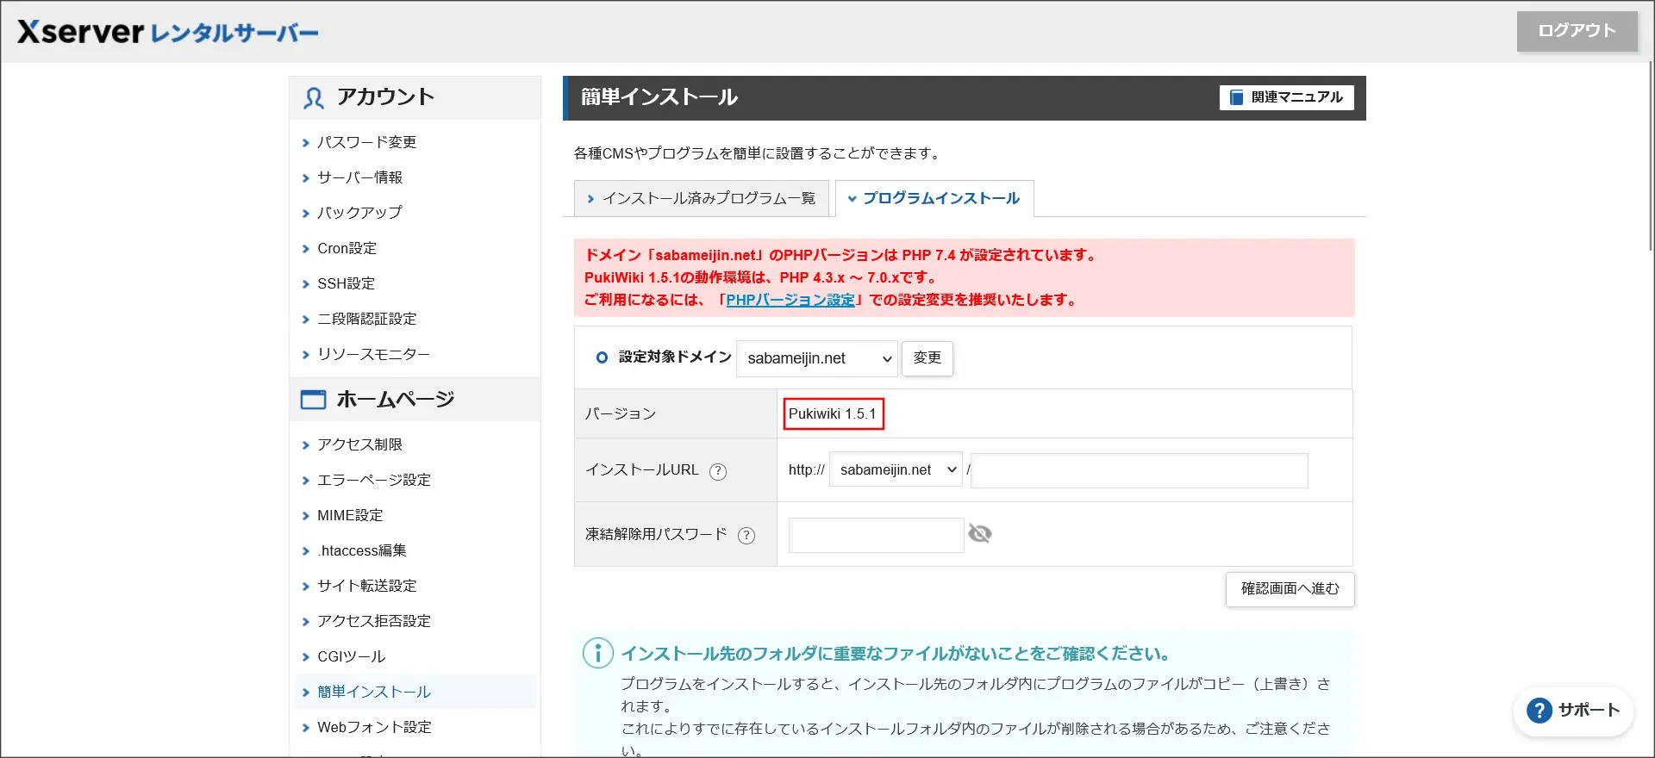Open アクセス拒否設定 in the sidebar
The image size is (1655, 758).
[374, 621]
